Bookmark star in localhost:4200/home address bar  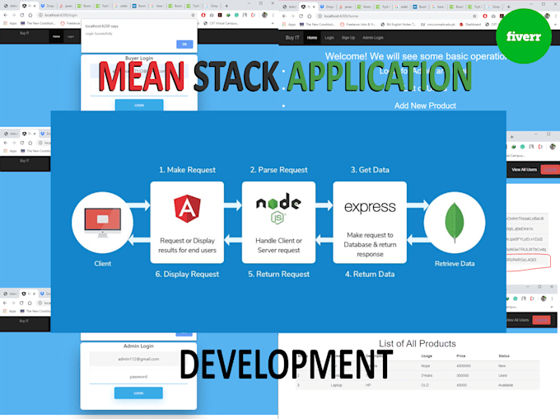(474, 16)
